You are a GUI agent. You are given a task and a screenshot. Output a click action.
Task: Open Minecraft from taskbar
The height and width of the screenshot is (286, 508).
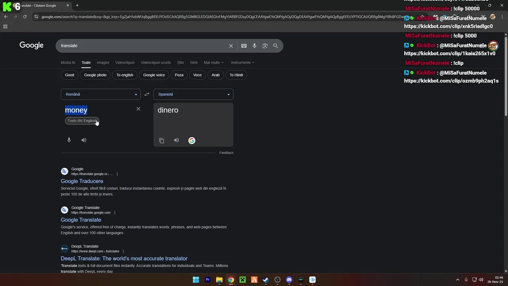[x=242, y=280]
